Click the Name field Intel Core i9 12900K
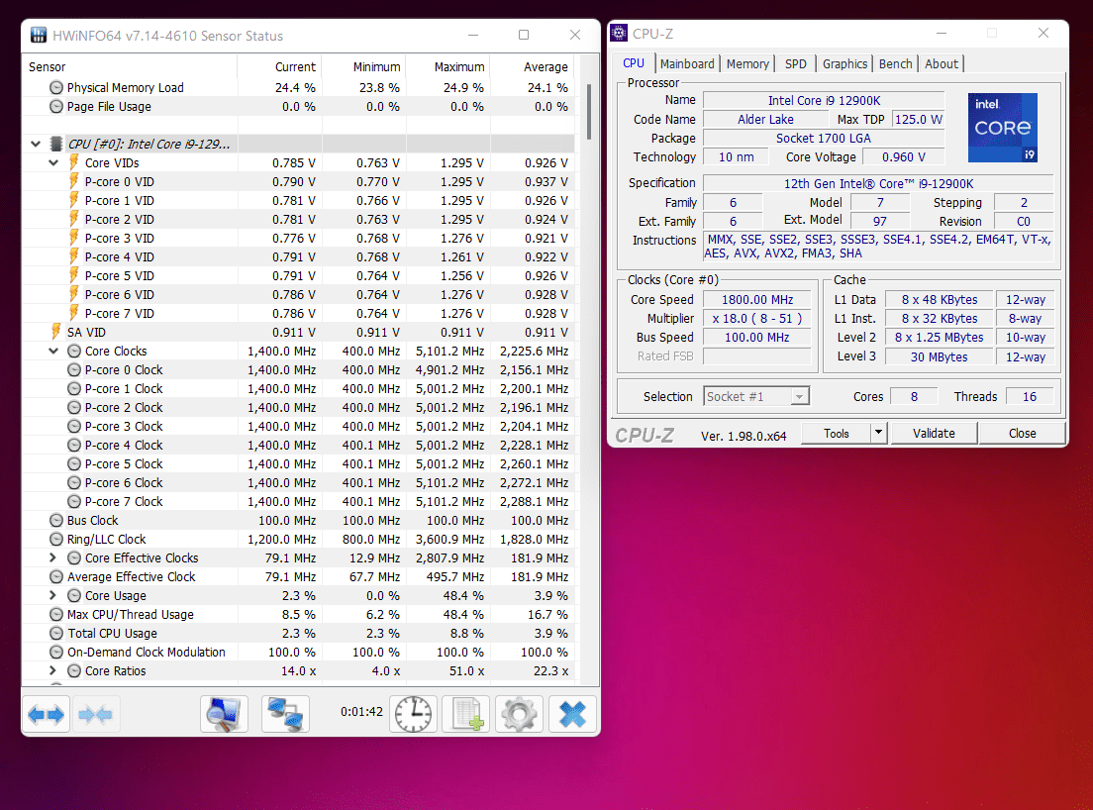Image resolution: width=1093 pixels, height=810 pixels. tap(824, 100)
